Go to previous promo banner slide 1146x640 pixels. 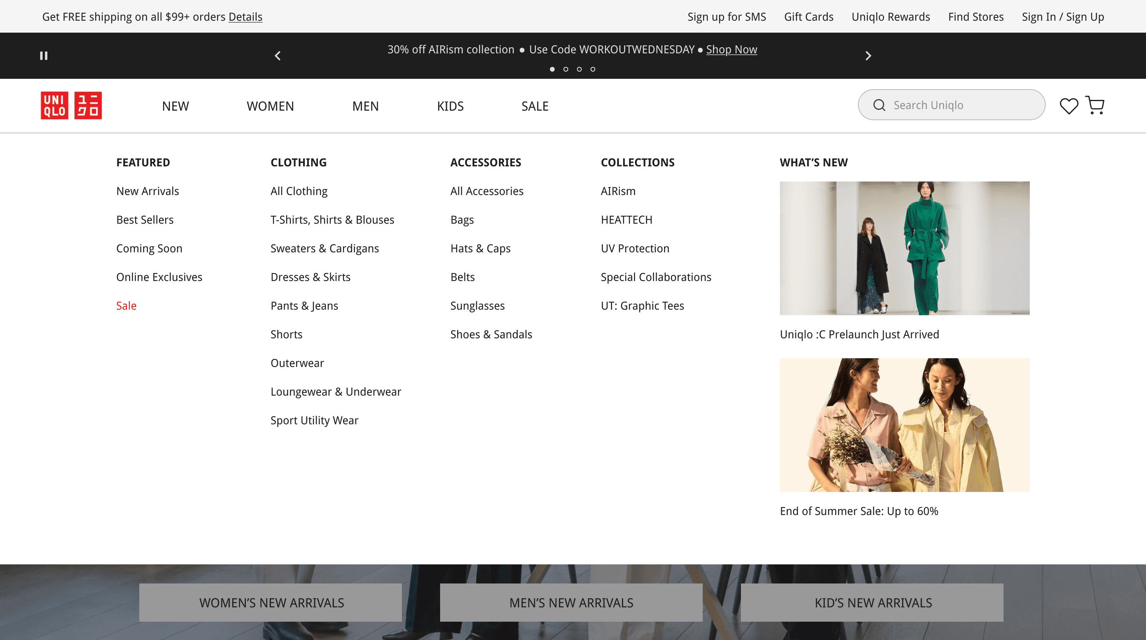(x=278, y=56)
